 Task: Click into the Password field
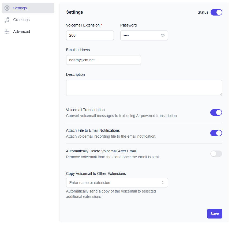[144, 35]
